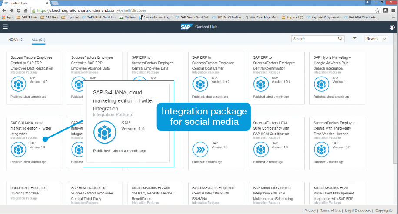The height and width of the screenshot is (214, 398).
Task: Click Competency with SAP HCM Qualification icon
Action: point(261,149)
